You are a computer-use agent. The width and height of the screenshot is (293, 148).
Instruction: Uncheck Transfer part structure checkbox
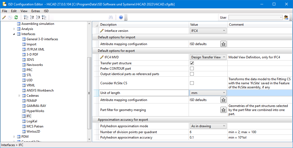click(192, 63)
